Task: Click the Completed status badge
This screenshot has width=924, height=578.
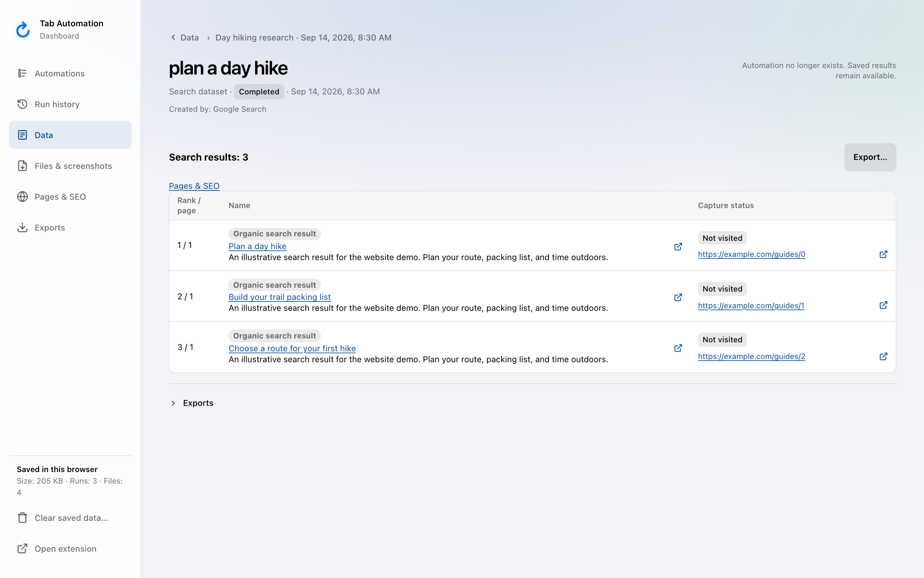Action: [x=259, y=92]
